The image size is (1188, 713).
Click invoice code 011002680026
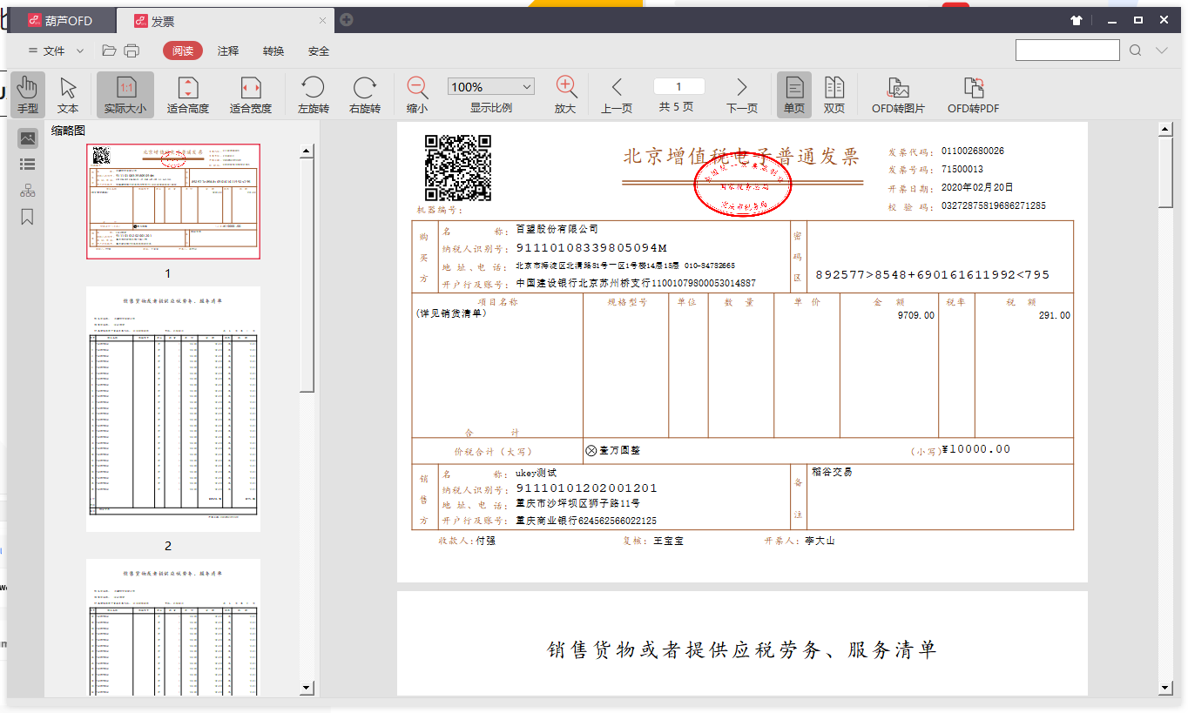[x=973, y=151]
